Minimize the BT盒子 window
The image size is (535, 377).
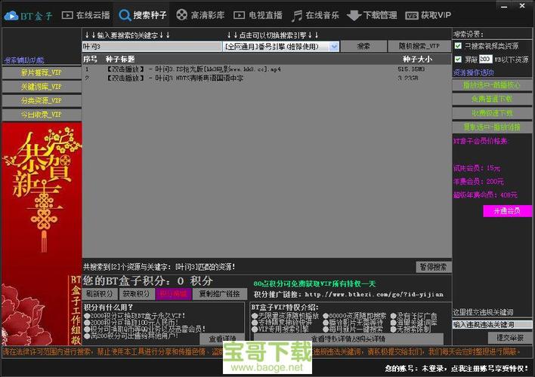(504, 6)
